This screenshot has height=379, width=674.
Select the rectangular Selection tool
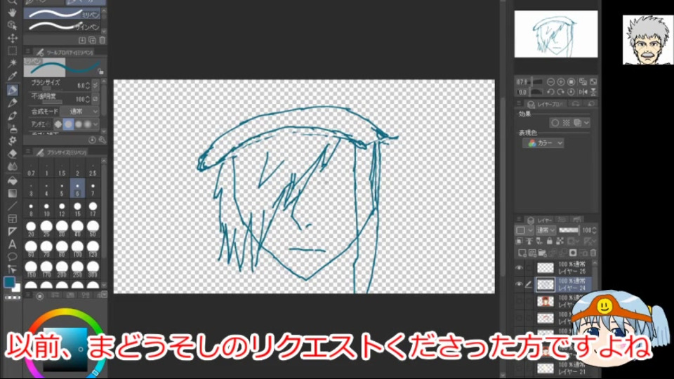pyautogui.click(x=12, y=51)
